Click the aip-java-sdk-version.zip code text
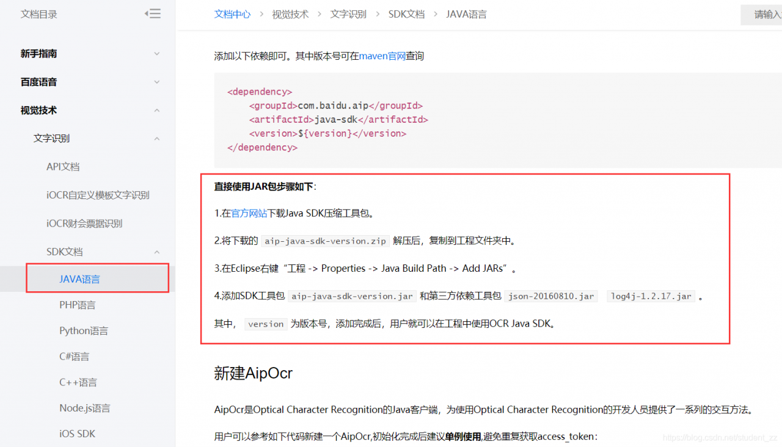 tap(325, 241)
